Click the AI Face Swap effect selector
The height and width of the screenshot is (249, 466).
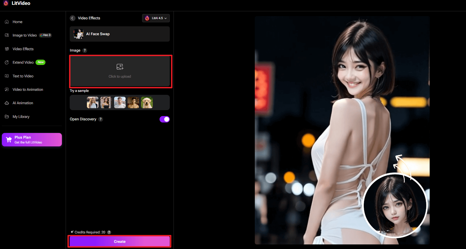click(x=119, y=34)
